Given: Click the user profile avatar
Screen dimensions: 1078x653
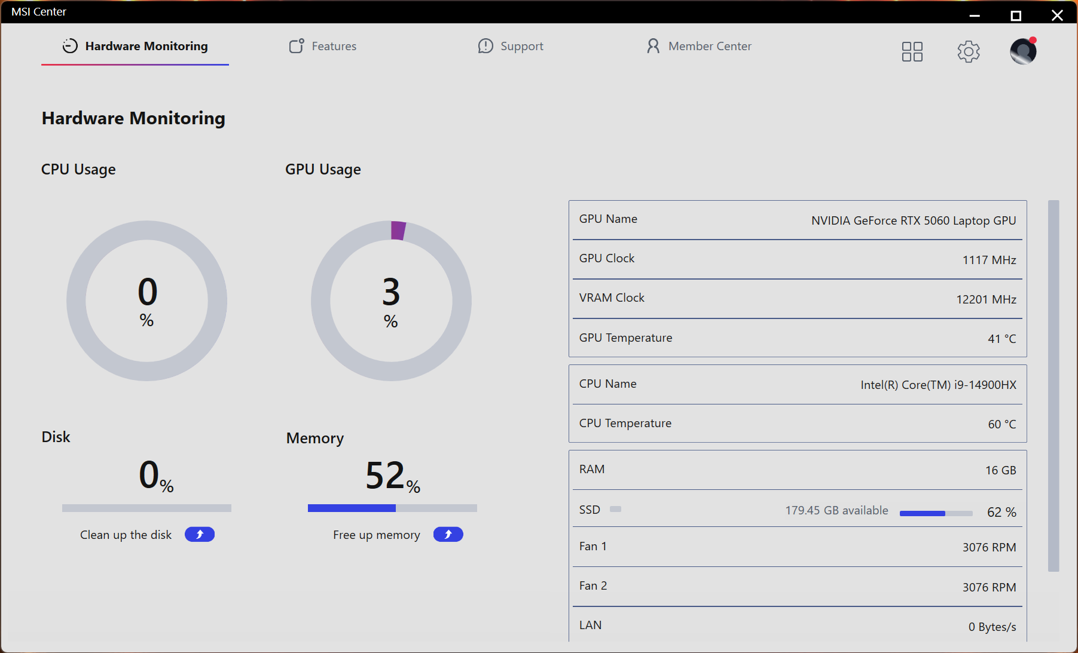Looking at the screenshot, I should point(1023,51).
